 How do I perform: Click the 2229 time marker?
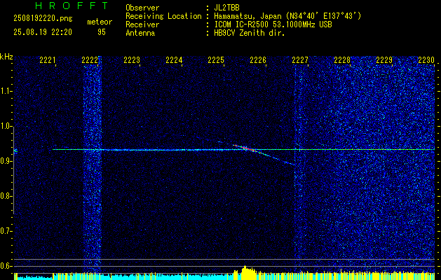coord(384,59)
